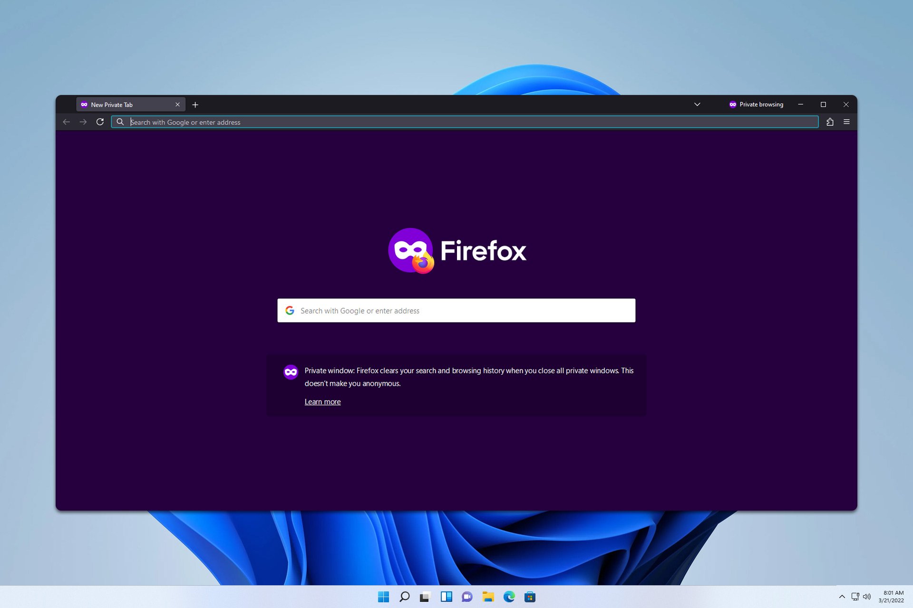Open Windows Start menu
The width and height of the screenshot is (913, 608).
click(383, 597)
